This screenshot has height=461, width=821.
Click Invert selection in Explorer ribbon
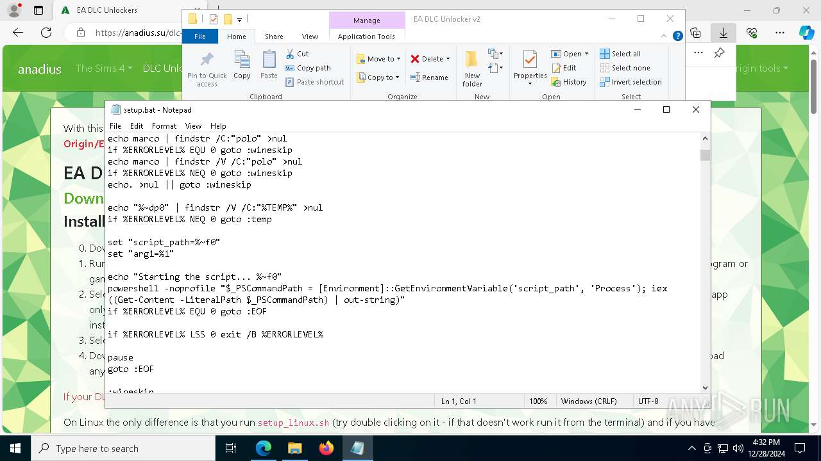pyautogui.click(x=631, y=82)
